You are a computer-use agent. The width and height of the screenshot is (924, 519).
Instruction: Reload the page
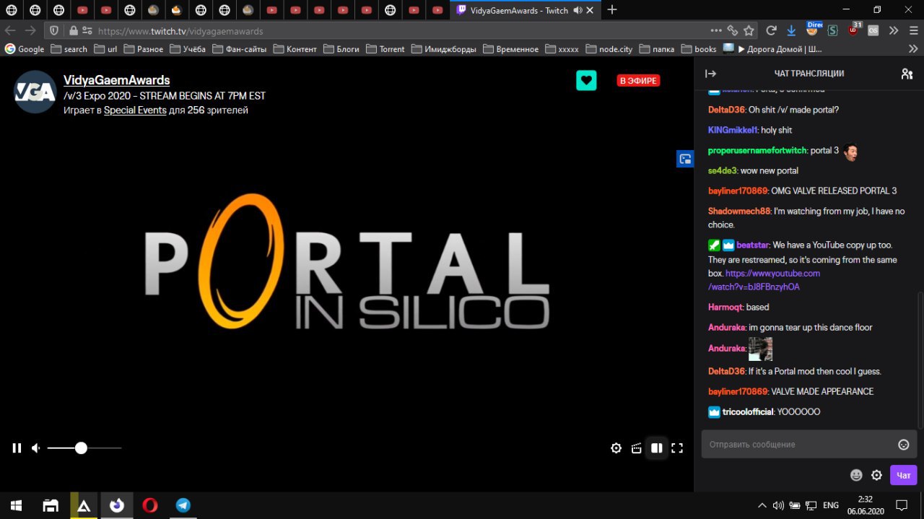(771, 31)
